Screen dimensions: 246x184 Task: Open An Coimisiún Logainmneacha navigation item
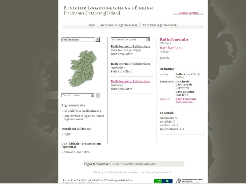pyautogui.click(x=119, y=25)
